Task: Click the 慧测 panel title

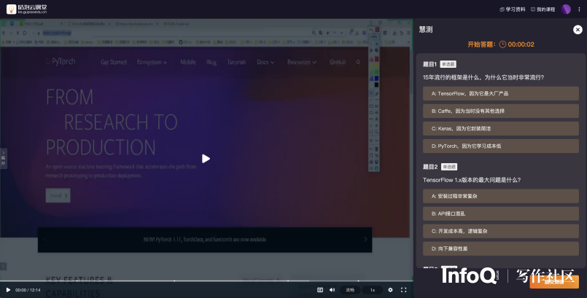Action: 426,30
